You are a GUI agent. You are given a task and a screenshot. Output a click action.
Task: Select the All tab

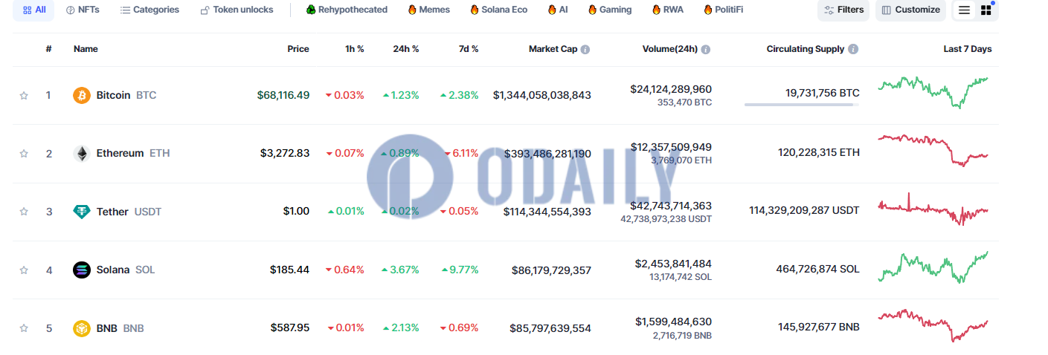33,10
